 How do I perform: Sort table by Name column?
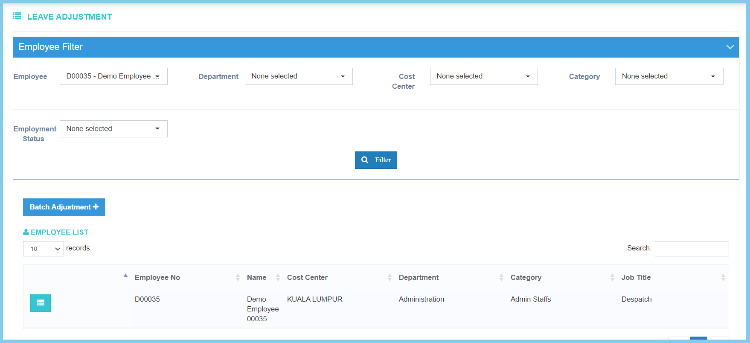pos(256,277)
